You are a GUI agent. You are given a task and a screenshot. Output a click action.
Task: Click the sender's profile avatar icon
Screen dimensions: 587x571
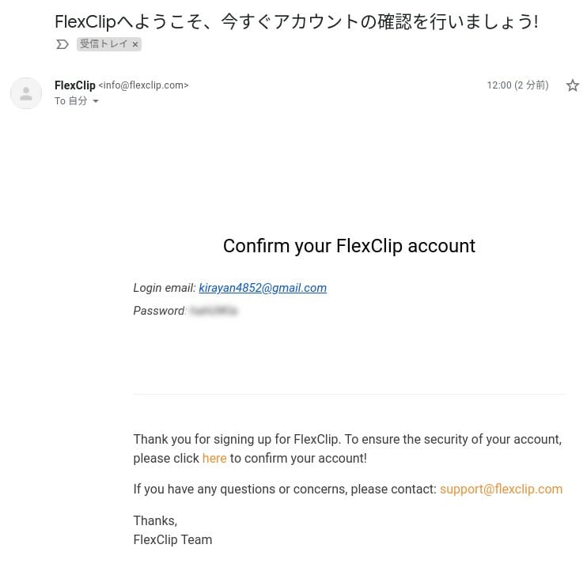(26, 93)
